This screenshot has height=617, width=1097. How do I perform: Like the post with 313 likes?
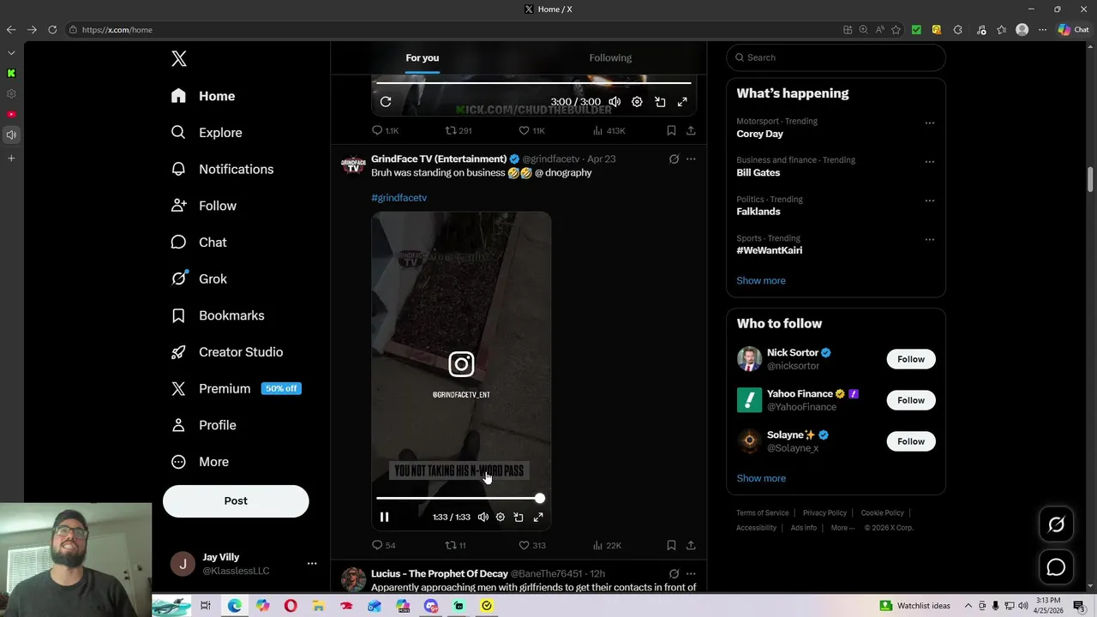click(x=532, y=545)
